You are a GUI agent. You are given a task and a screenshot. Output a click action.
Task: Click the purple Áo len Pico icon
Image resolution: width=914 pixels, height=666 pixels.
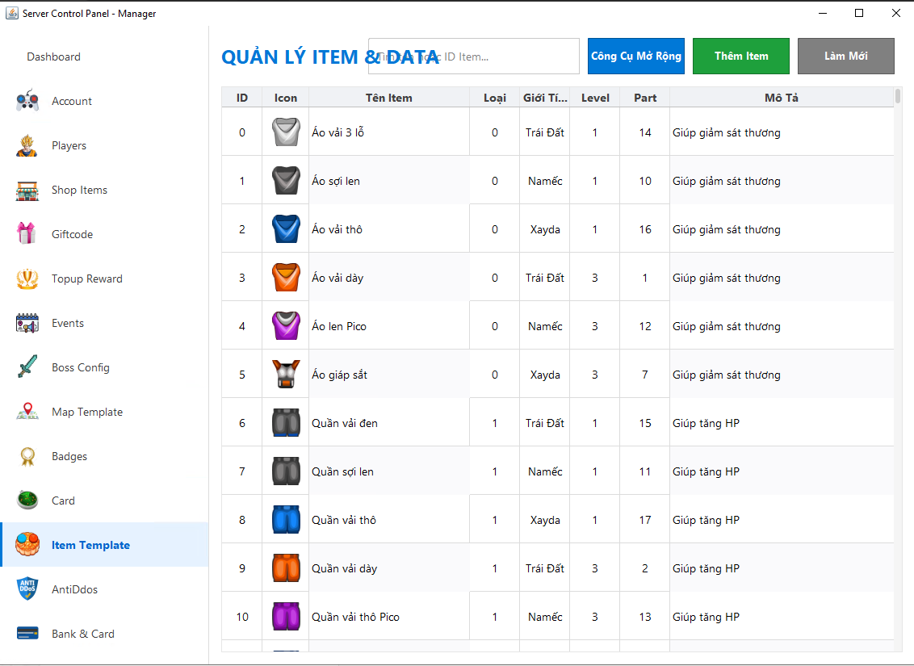coord(286,325)
